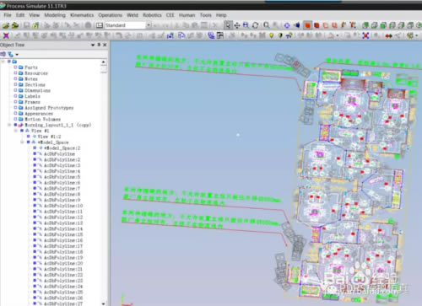Select AcDbPolyline:12 in the tree

pyautogui.click(x=63, y=217)
